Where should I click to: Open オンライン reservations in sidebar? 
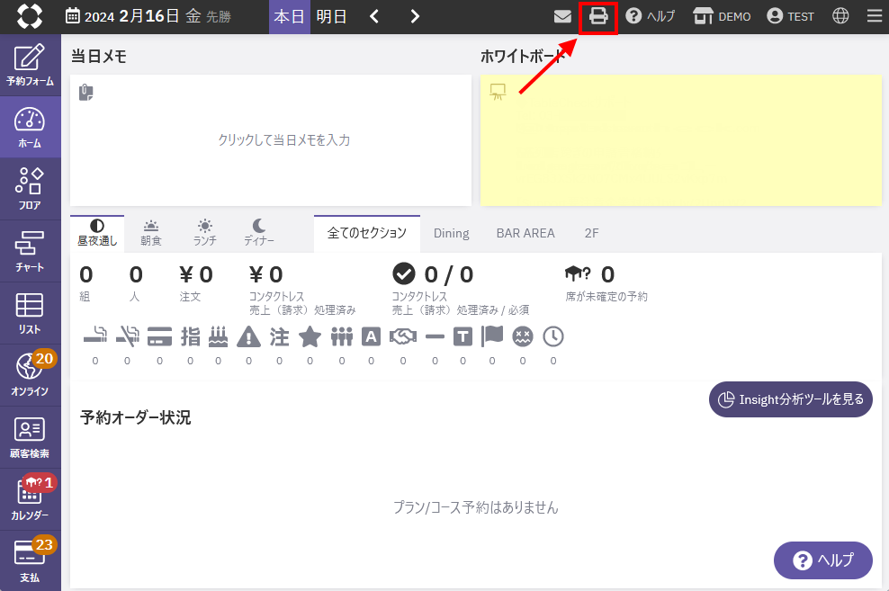[x=30, y=375]
